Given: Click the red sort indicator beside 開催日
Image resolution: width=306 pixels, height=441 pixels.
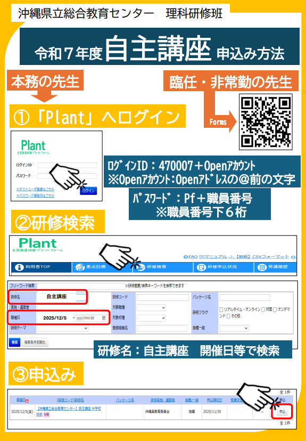Looking at the screenshot, I should coord(27,401).
